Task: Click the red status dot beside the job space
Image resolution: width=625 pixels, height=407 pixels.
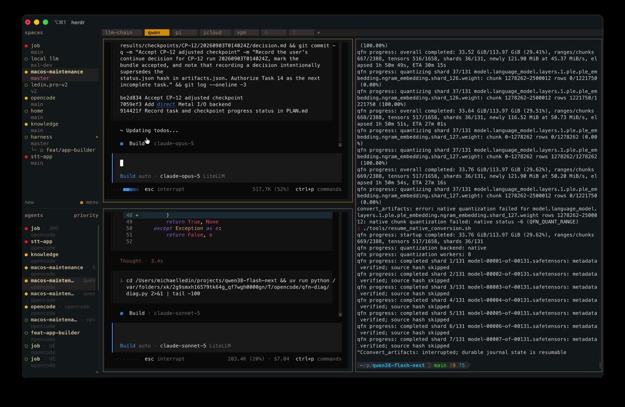Action: point(26,46)
